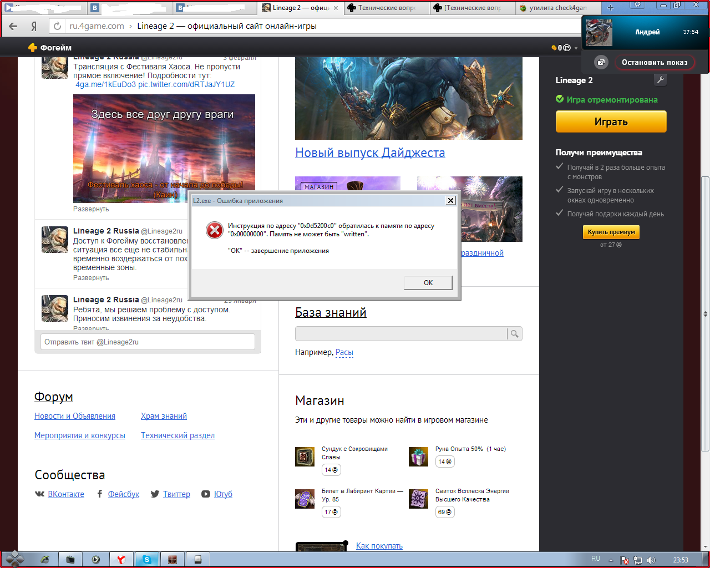
Task: Click Купить премиум button
Action: tap(611, 232)
